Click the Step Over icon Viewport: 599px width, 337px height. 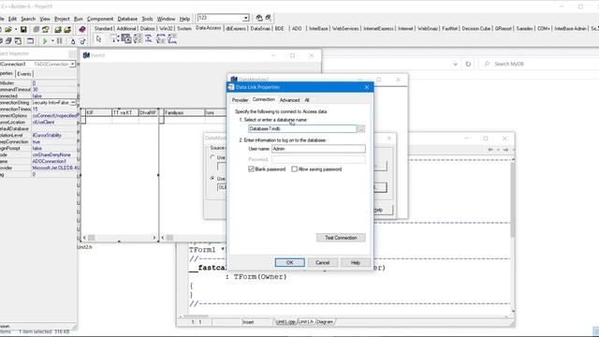[82, 41]
